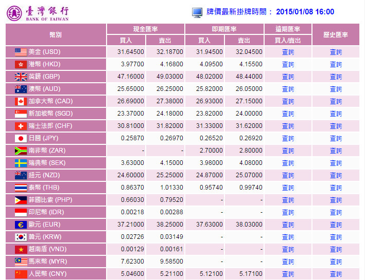This screenshot has width=365, height=280.
Task: Click the GBP cash selling rate 49.03000
Action: pos(170,77)
